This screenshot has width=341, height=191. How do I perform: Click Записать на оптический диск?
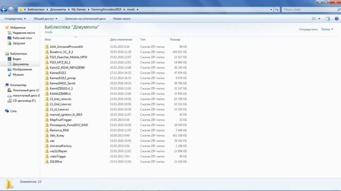point(85,19)
